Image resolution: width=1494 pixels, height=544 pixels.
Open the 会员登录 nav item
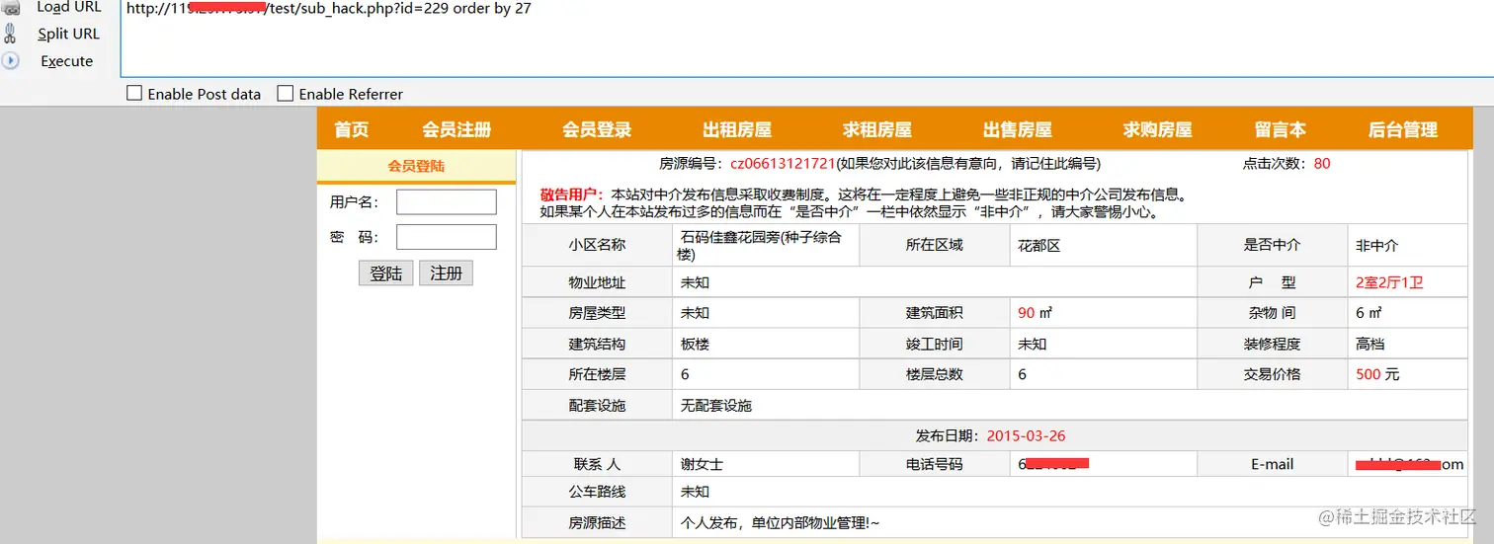click(x=597, y=129)
